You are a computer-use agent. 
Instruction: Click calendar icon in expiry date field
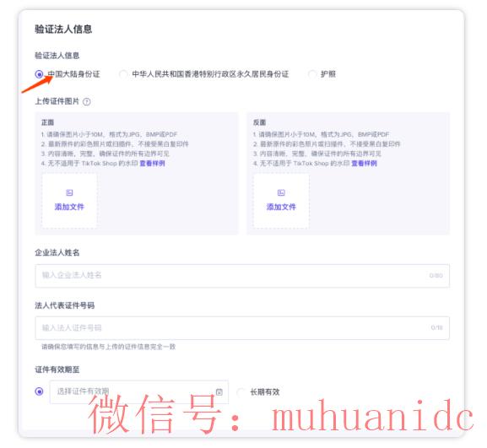(x=219, y=391)
